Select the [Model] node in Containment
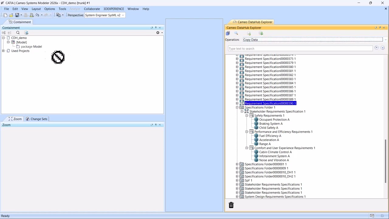Viewport: 389px width, 219px height. pyautogui.click(x=21, y=42)
